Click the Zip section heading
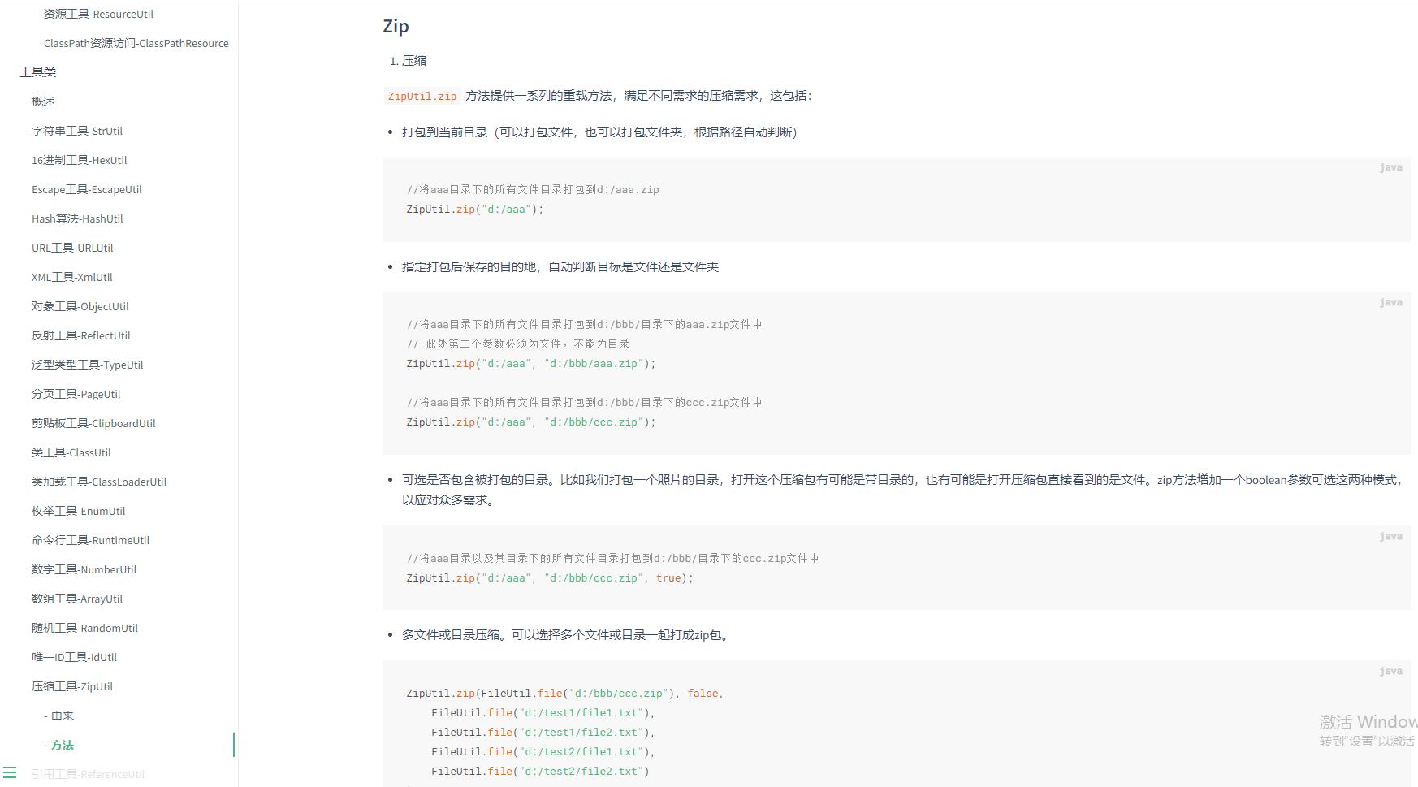This screenshot has width=1418, height=787. coord(396,26)
